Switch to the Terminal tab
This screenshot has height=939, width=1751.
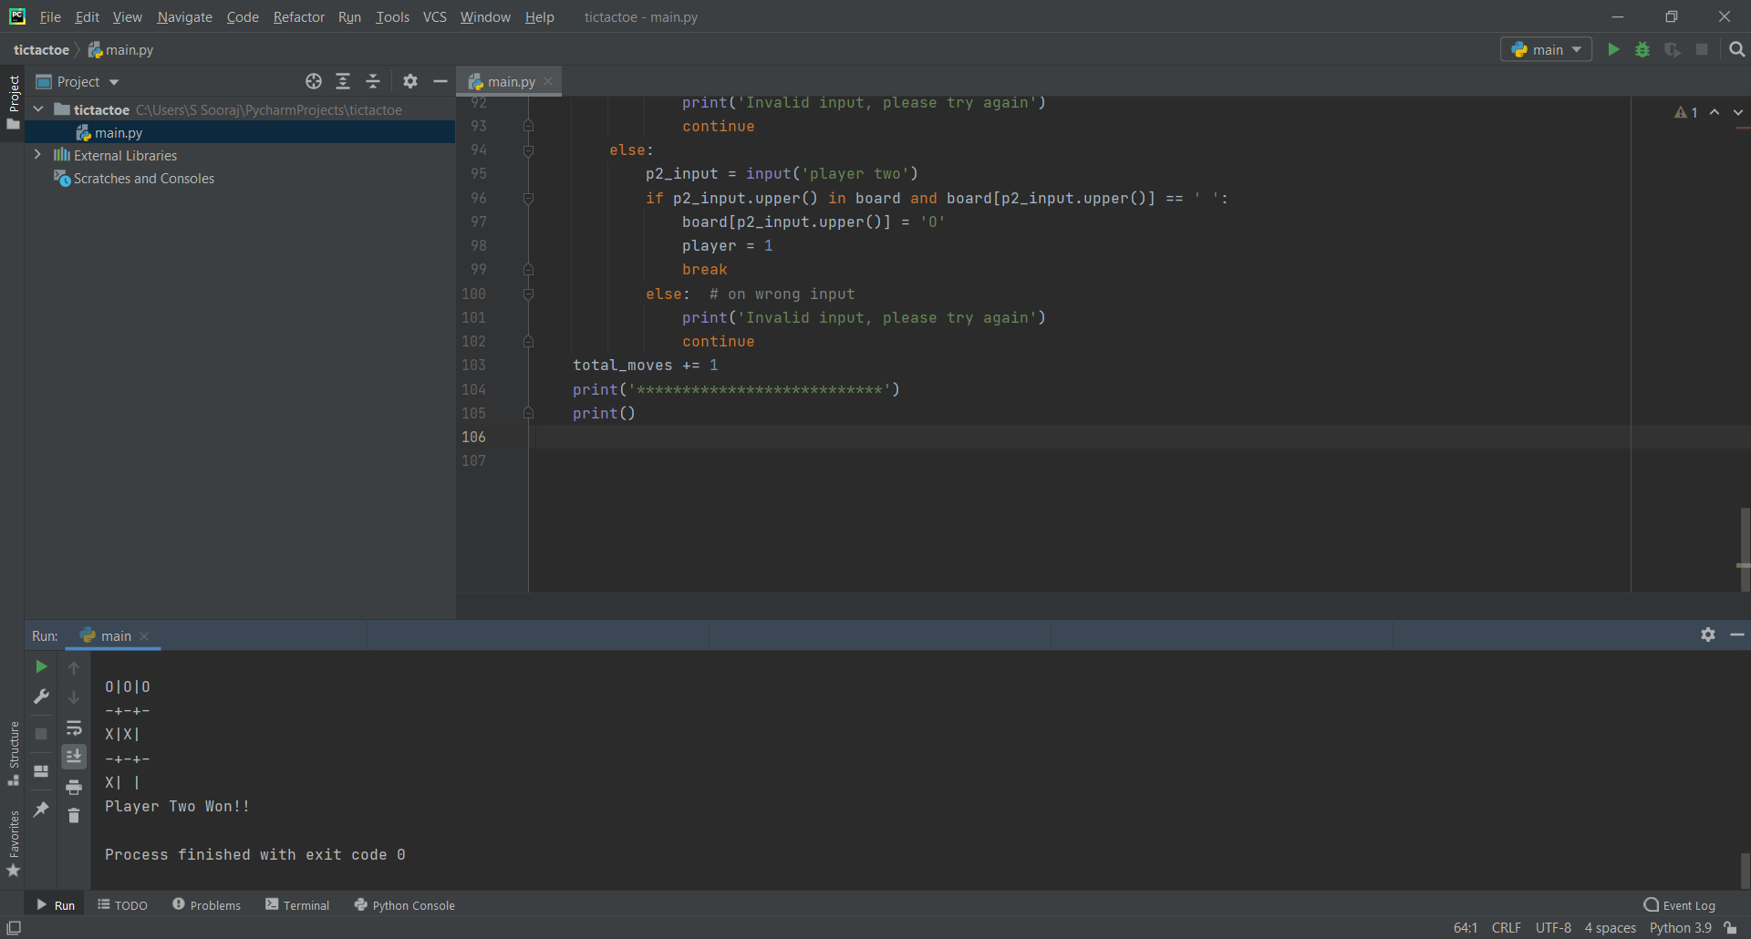297,905
